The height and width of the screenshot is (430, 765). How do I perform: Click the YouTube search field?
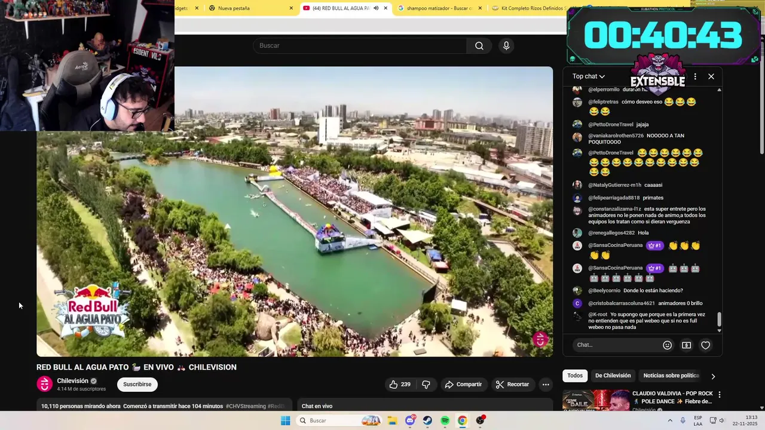(359, 46)
